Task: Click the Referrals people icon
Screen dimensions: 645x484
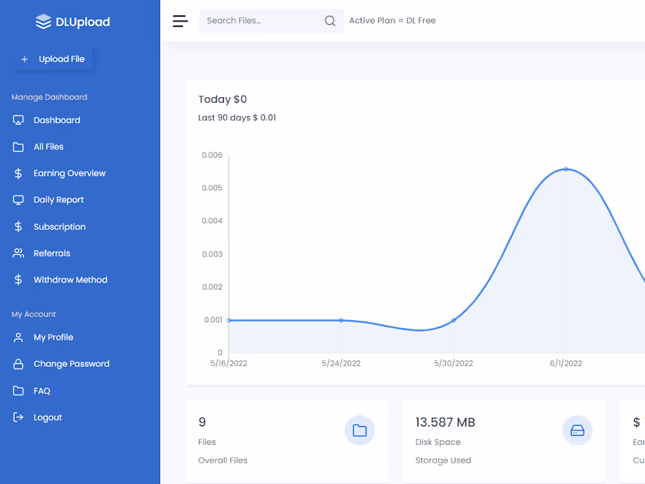Action: tap(18, 253)
